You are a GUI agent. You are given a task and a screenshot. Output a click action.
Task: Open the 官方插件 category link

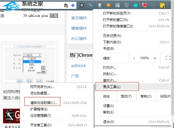click(x=79, y=18)
